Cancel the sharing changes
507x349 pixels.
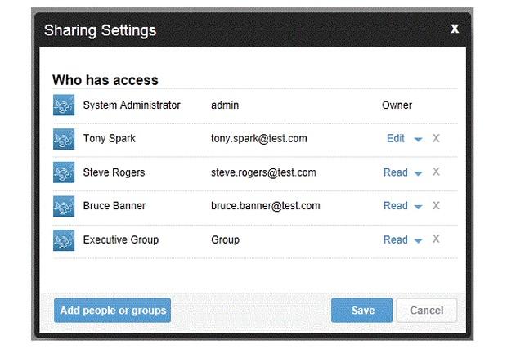coord(427,311)
